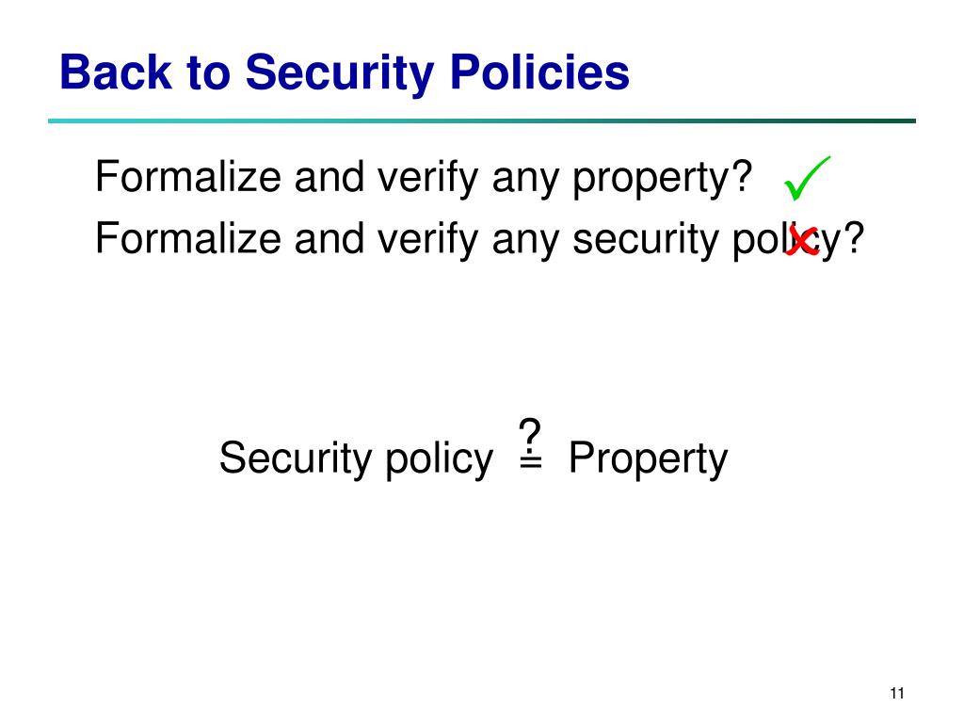This screenshot has width=964, height=723.
Task: Click the word 'Policies' in the title
Action: 539,72
